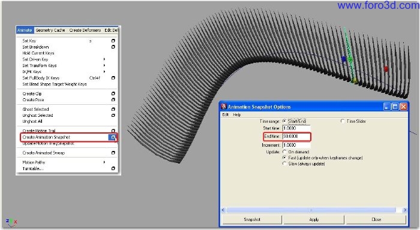The width and height of the screenshot is (420, 230).
Task: Open Set Key option box
Action: tap(113, 41)
